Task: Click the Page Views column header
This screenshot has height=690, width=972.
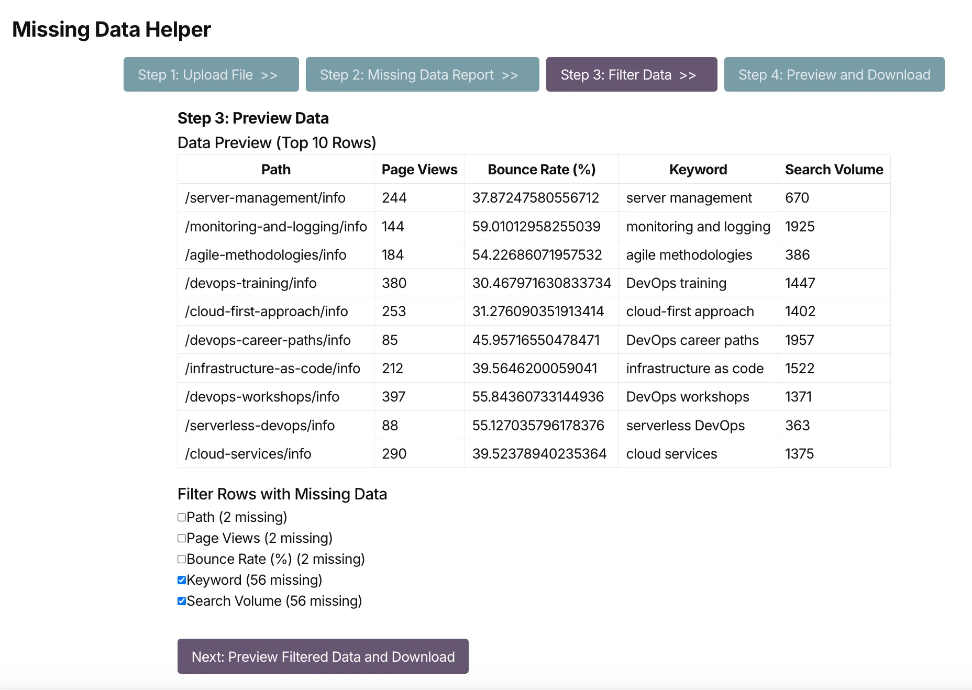Action: [419, 169]
